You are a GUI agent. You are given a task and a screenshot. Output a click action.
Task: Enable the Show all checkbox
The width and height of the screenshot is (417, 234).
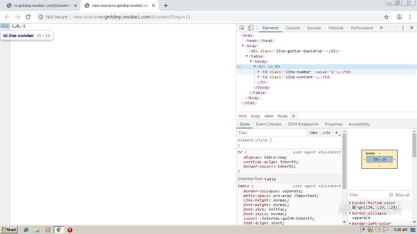(391, 195)
